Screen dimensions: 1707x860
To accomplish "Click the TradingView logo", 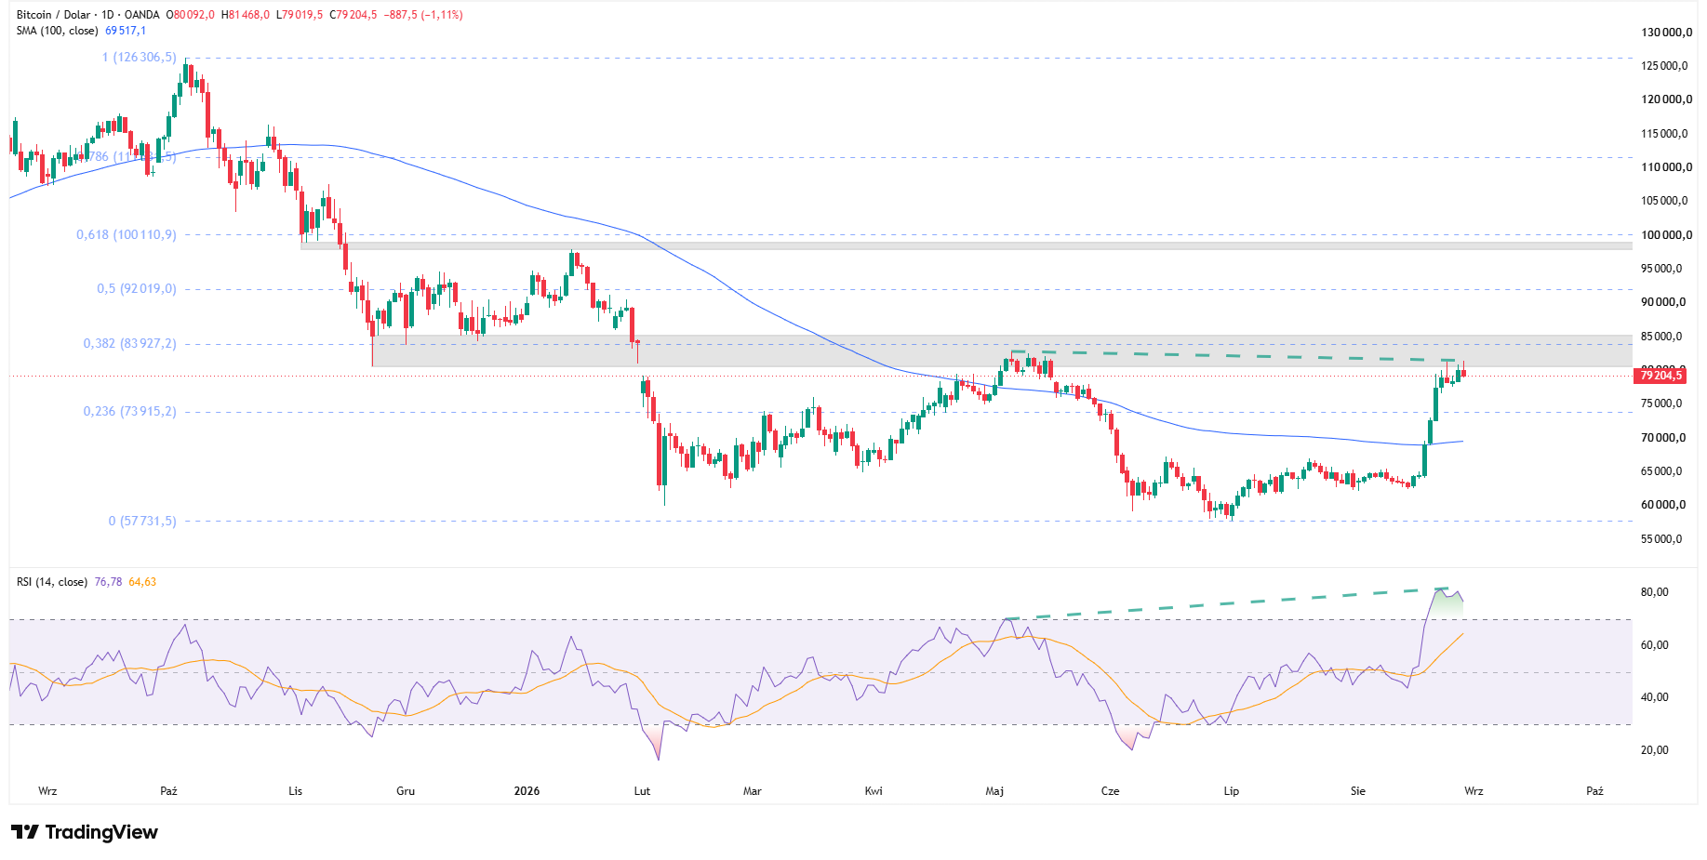I will (x=85, y=832).
